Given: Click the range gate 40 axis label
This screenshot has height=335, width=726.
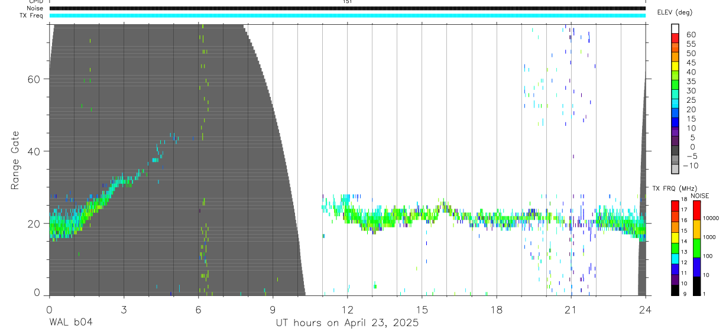Looking at the screenshot, I should tap(37, 151).
